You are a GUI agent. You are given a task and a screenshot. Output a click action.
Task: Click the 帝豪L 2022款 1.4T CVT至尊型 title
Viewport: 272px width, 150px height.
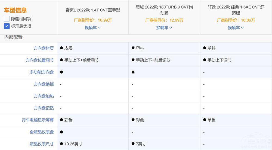pyautogui.click(x=93, y=10)
